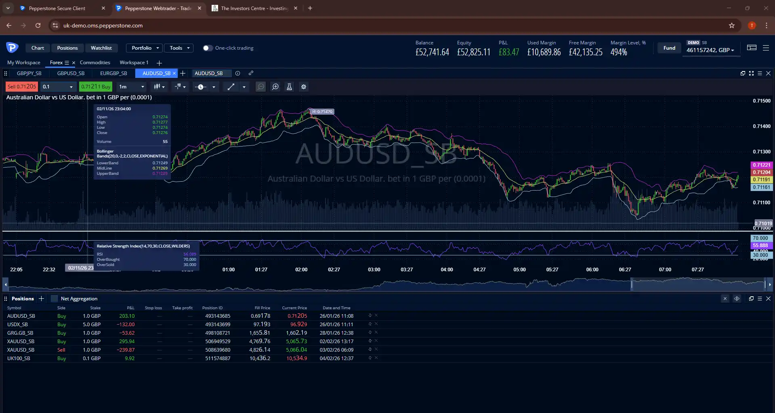Add tab next to Positions
This screenshot has width=775, height=413.
coord(41,299)
